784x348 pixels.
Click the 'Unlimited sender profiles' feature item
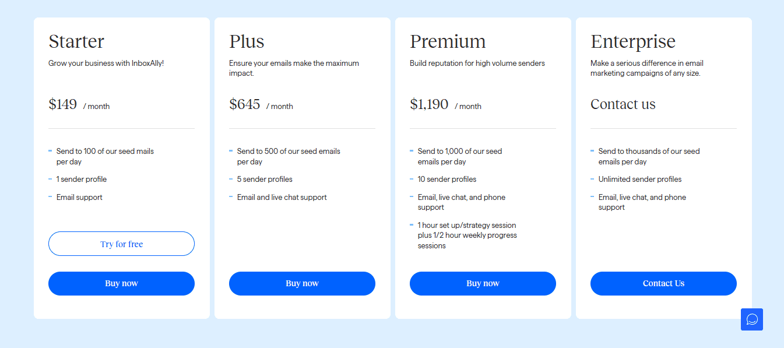click(640, 179)
